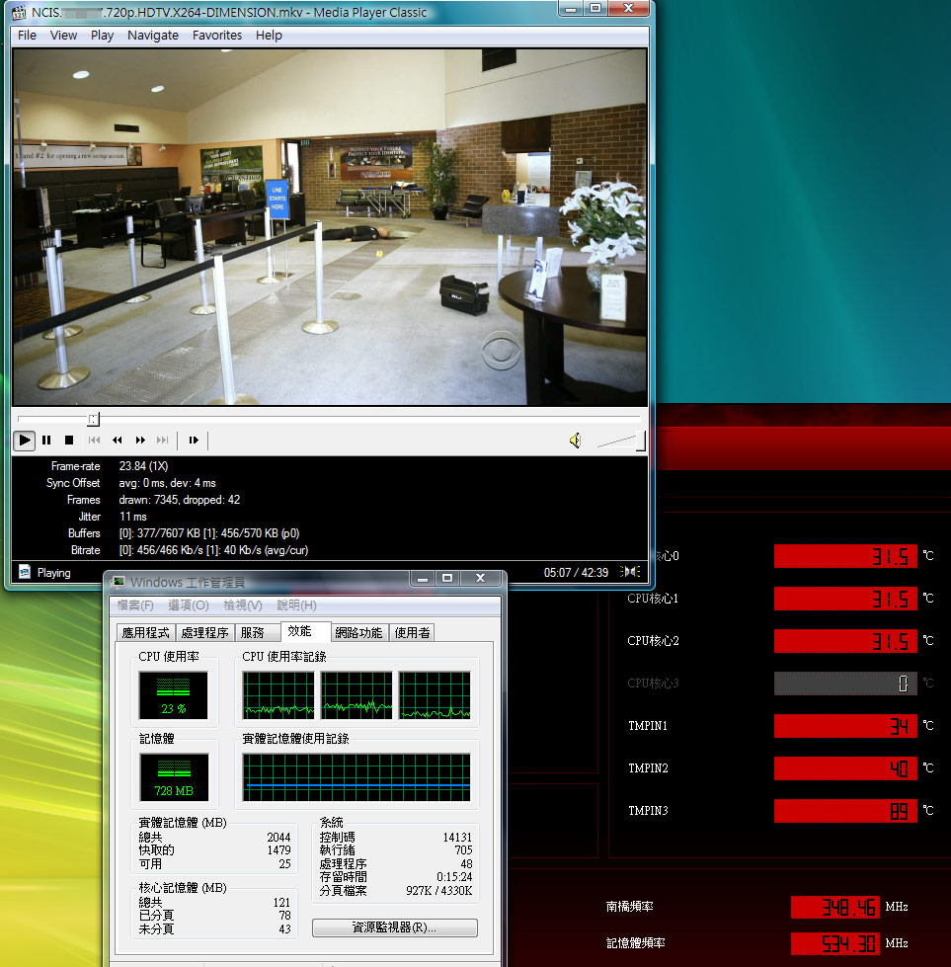Click the 分頁檔案 927K / 4330K value
Viewport: 951px width, 967px height.
coord(439,891)
